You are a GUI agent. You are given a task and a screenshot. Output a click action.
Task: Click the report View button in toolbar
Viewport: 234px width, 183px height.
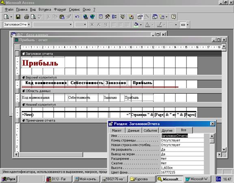pos(6,17)
